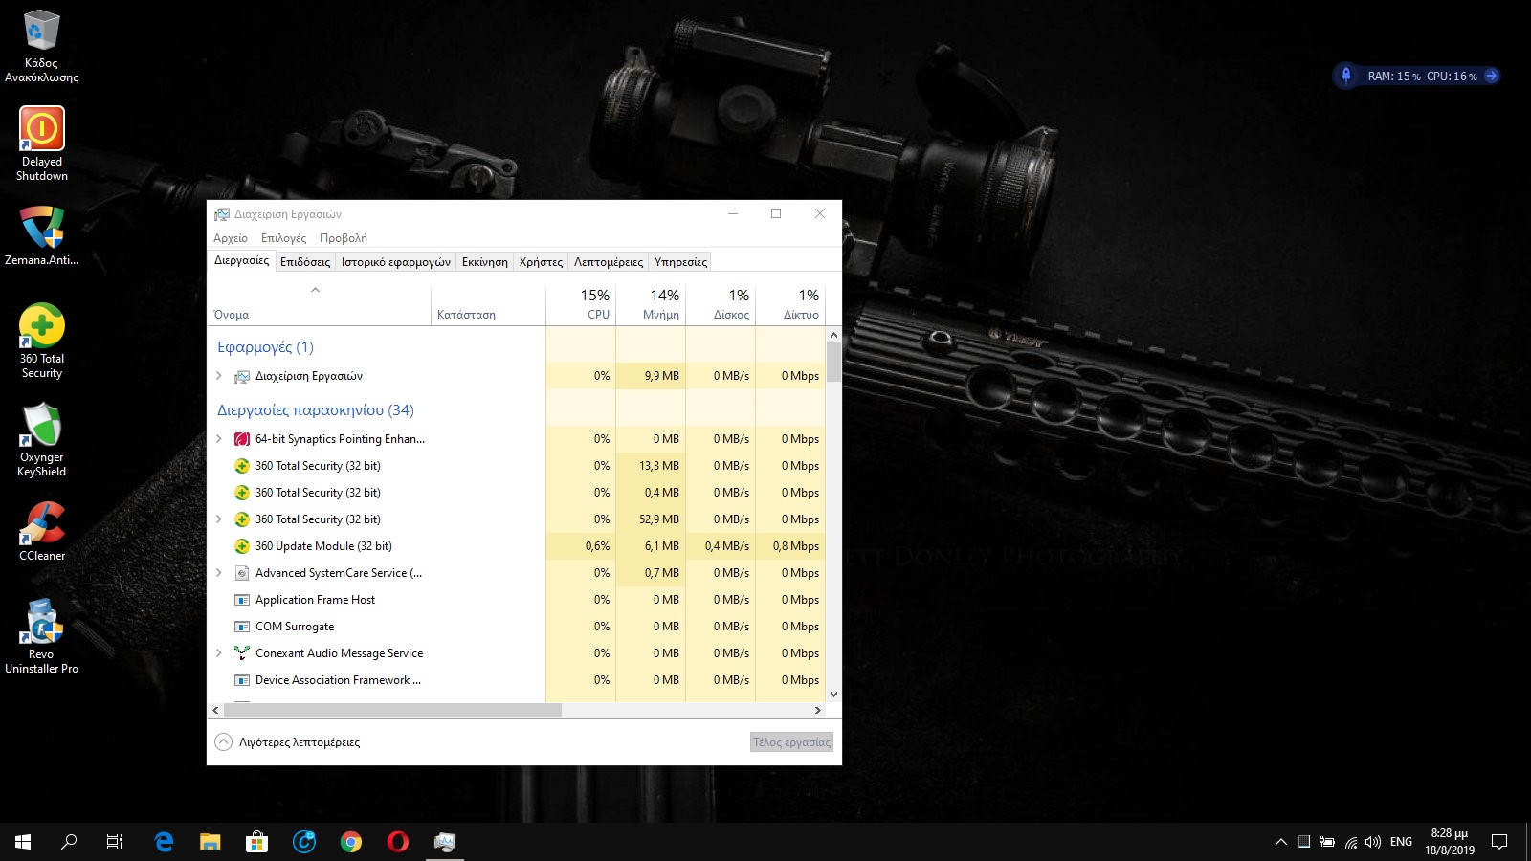Open File Explorer from the taskbar
The image size is (1531, 861).
click(210, 842)
